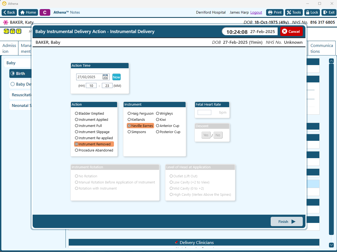Select Anterior Cup instrument
This screenshot has width=337, height=252.
click(x=168, y=126)
